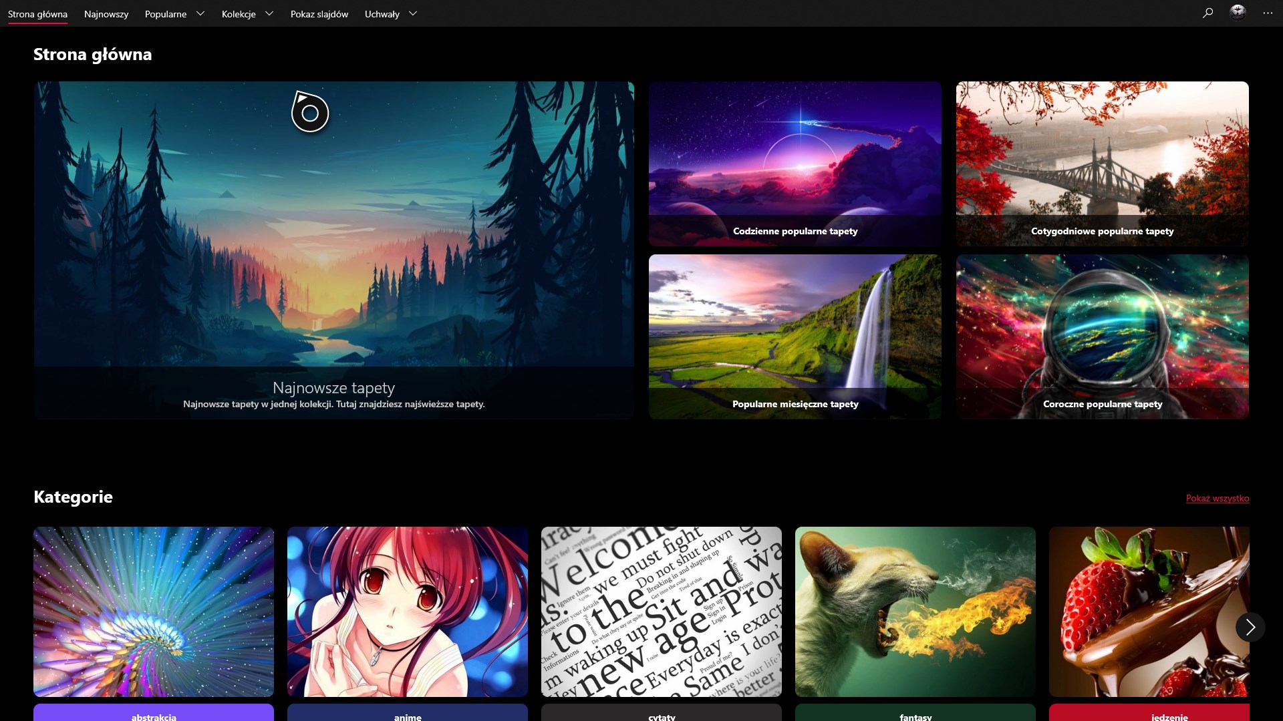Open the Pokaz slajdów tab
The height and width of the screenshot is (721, 1283).
pos(319,14)
